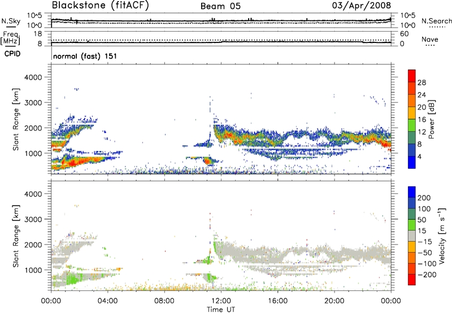Click the "Slant Range [km]" label of power panel
Screen dimensions: 452x313
click(x=16, y=120)
